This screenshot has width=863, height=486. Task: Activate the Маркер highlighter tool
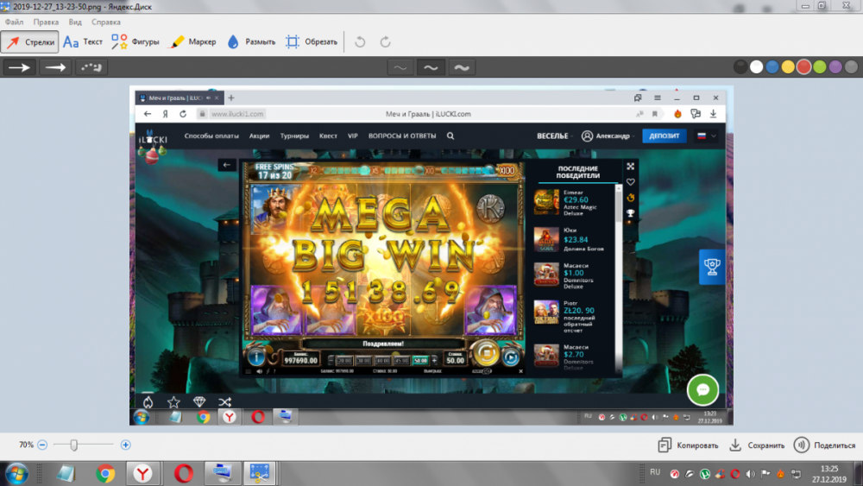click(x=192, y=41)
